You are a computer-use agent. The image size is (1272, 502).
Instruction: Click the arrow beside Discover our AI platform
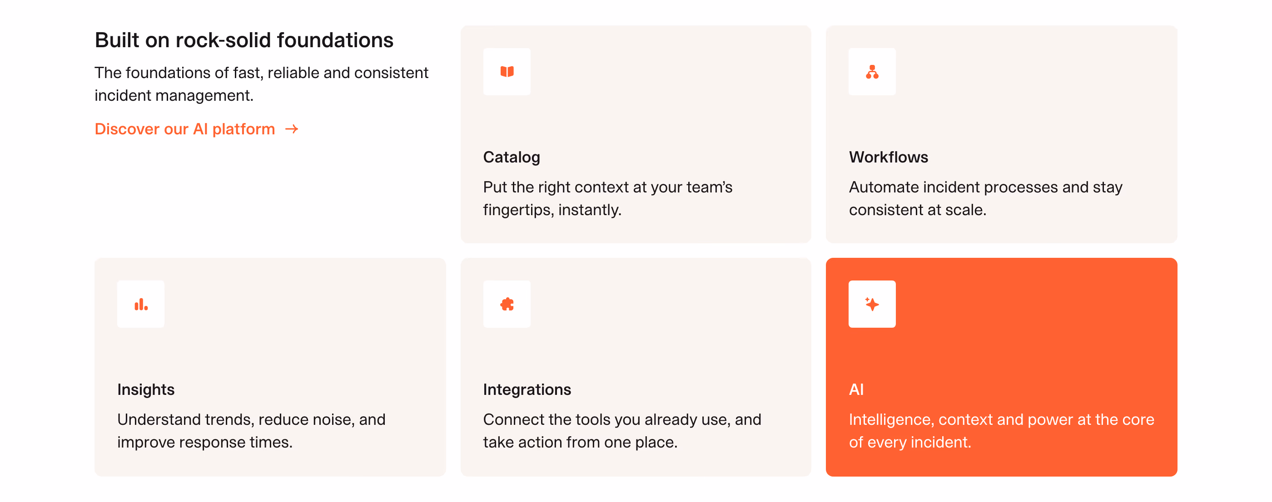pyautogui.click(x=292, y=129)
